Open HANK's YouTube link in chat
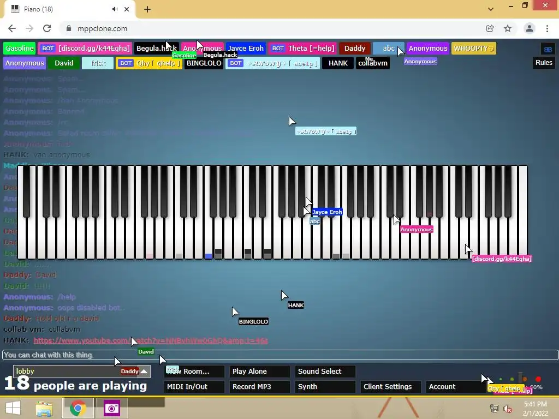The height and width of the screenshot is (419, 559). click(151, 340)
